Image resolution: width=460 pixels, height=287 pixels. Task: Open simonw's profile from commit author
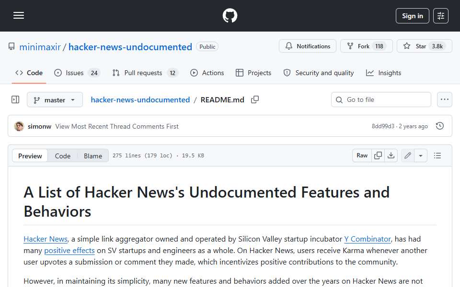[x=40, y=126]
